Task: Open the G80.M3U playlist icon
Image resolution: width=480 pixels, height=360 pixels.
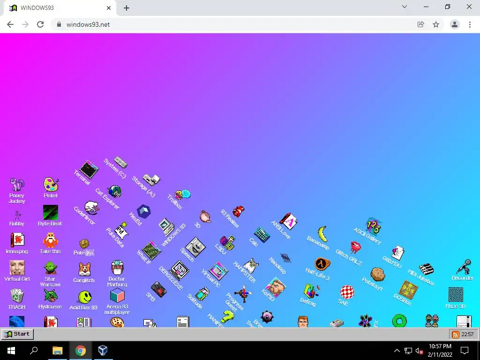Action: (397, 253)
